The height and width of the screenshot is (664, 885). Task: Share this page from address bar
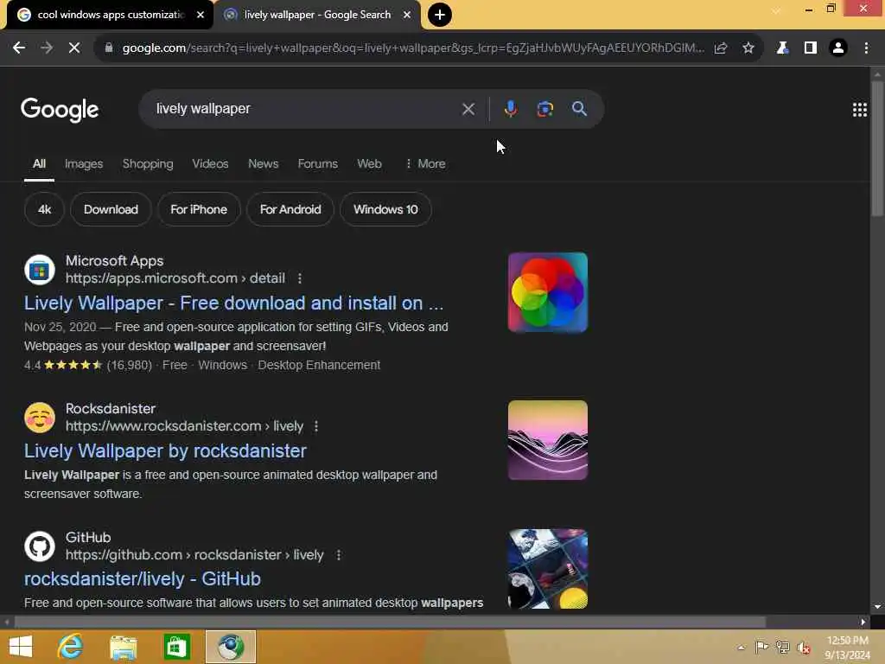(721, 48)
